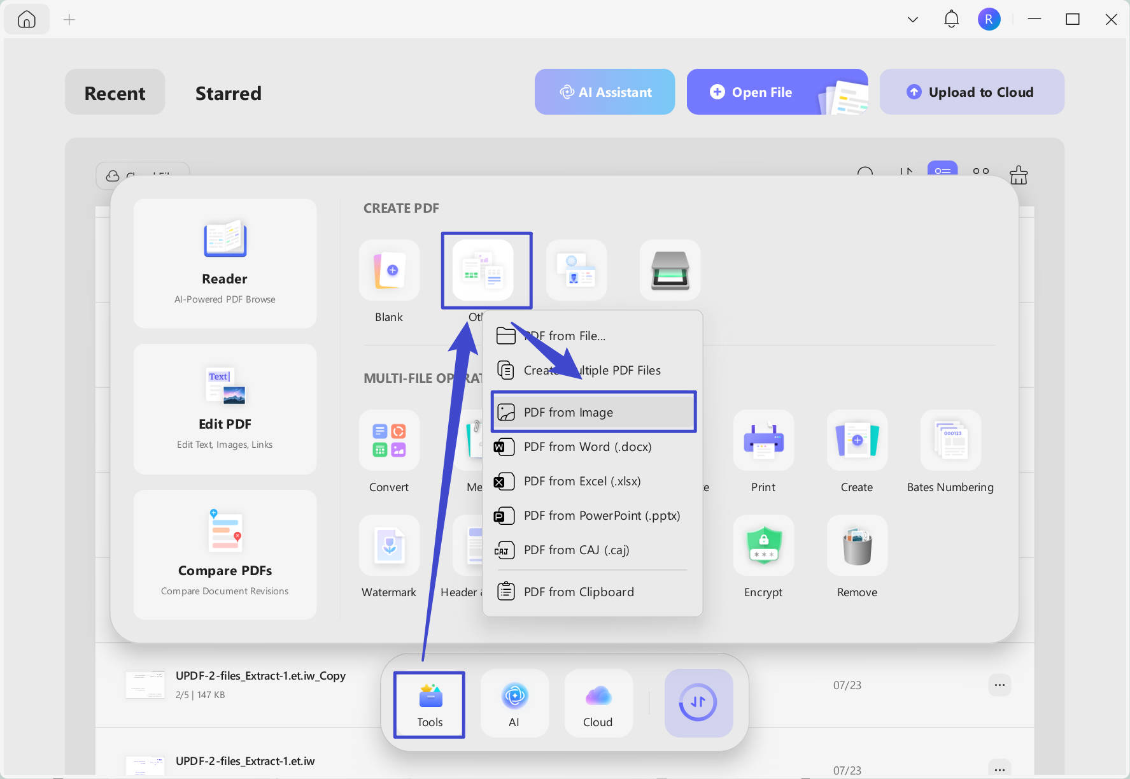Click the create PDF from ID card icon
This screenshot has width=1130, height=779.
[576, 270]
